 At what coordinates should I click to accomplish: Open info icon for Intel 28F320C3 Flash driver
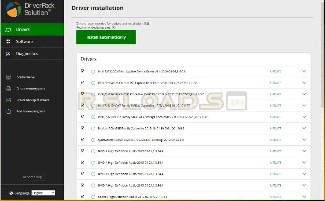pyautogui.click(x=93, y=72)
